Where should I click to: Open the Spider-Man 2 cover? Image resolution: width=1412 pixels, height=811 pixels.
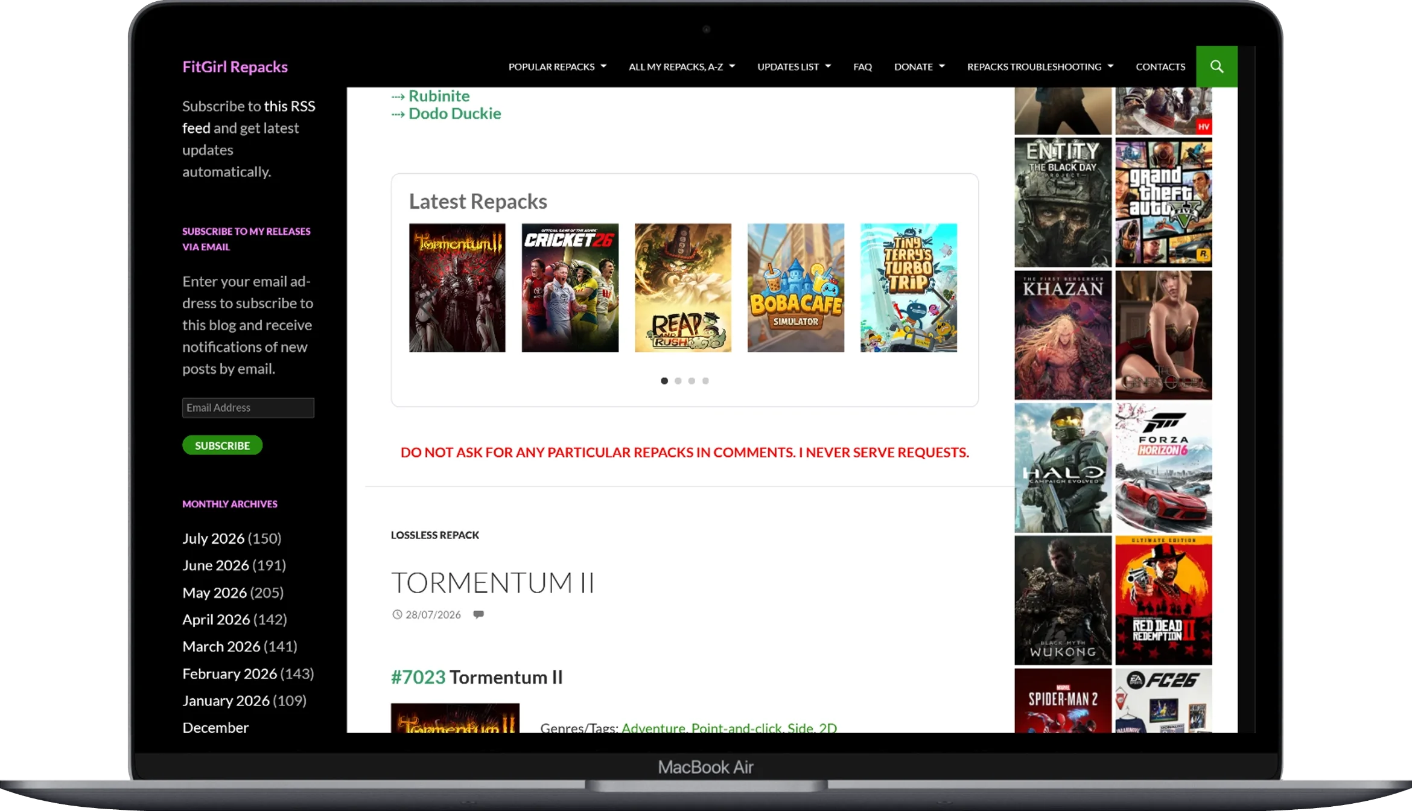tap(1063, 701)
